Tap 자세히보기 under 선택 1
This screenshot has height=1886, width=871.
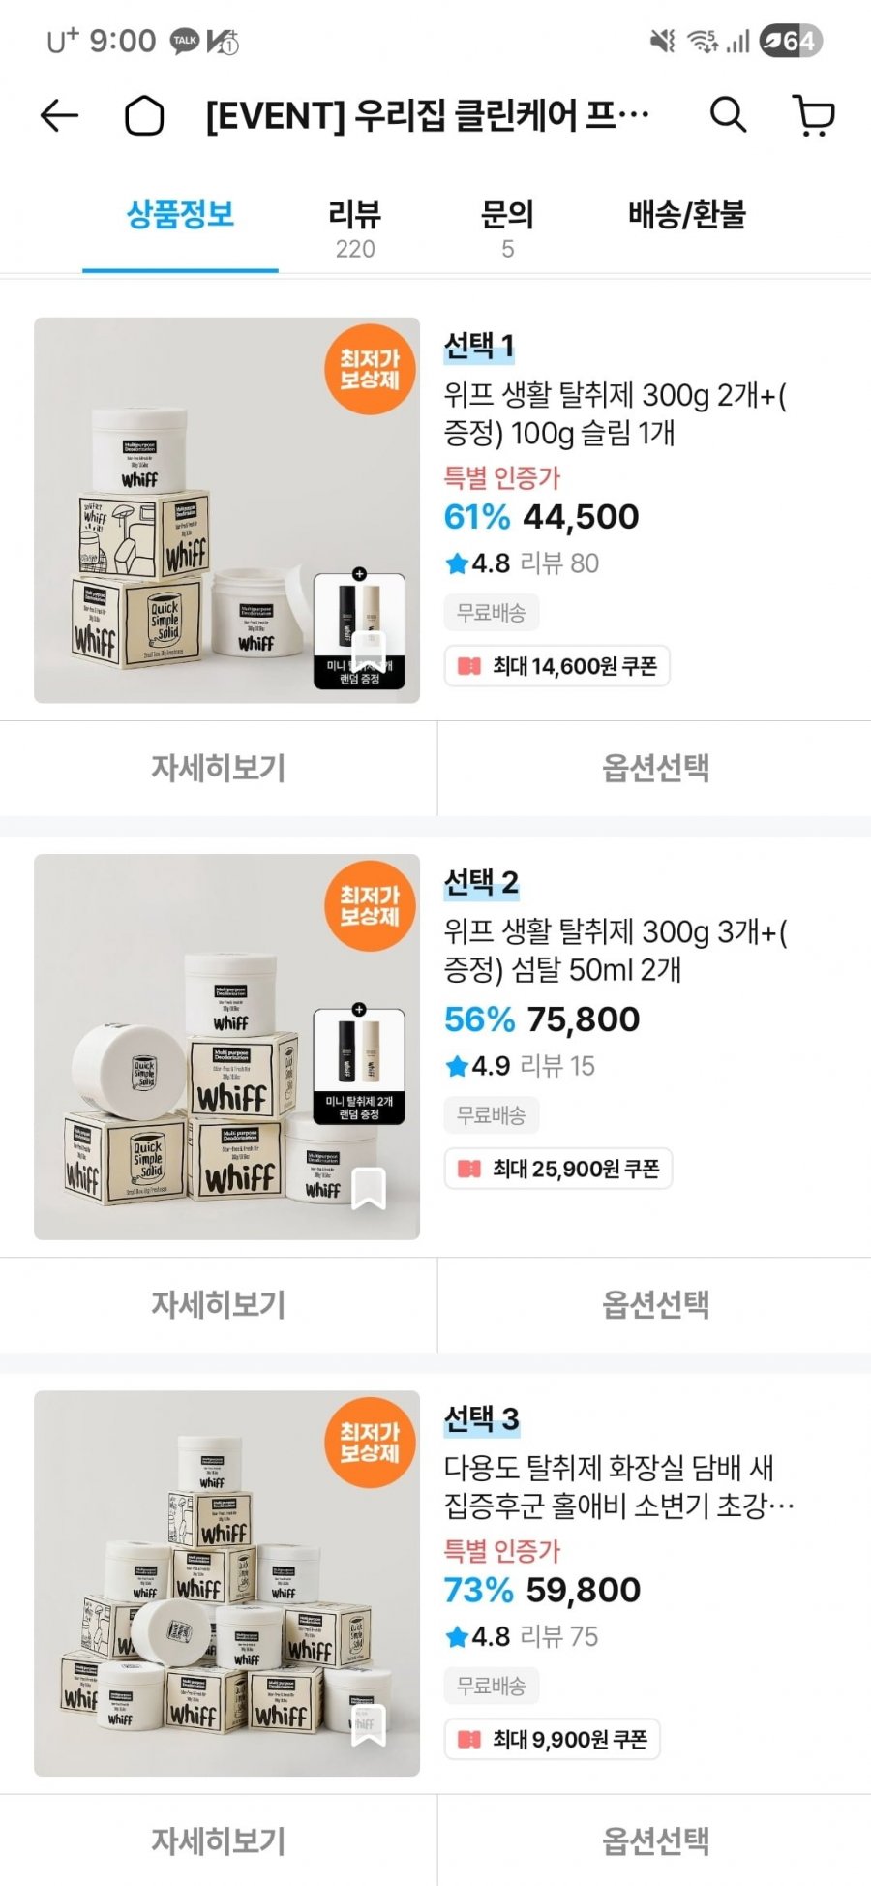click(218, 768)
